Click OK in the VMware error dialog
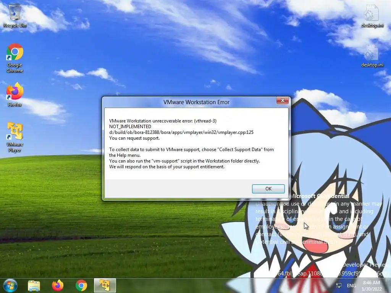 pos(268,189)
